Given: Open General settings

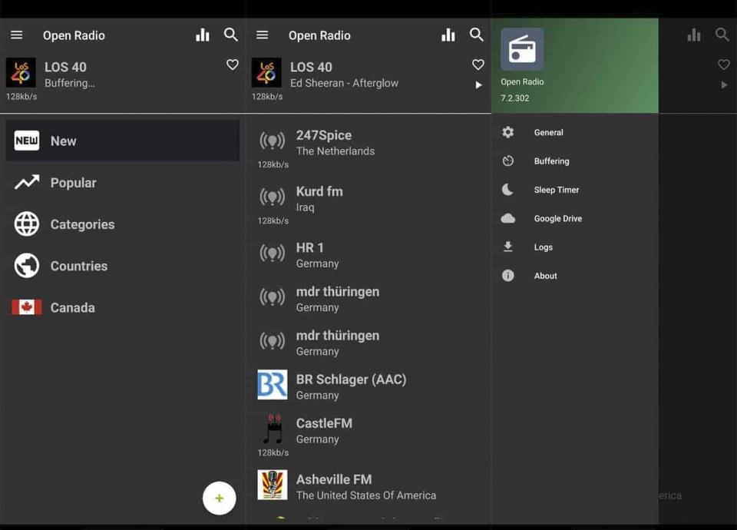Looking at the screenshot, I should coord(575,132).
